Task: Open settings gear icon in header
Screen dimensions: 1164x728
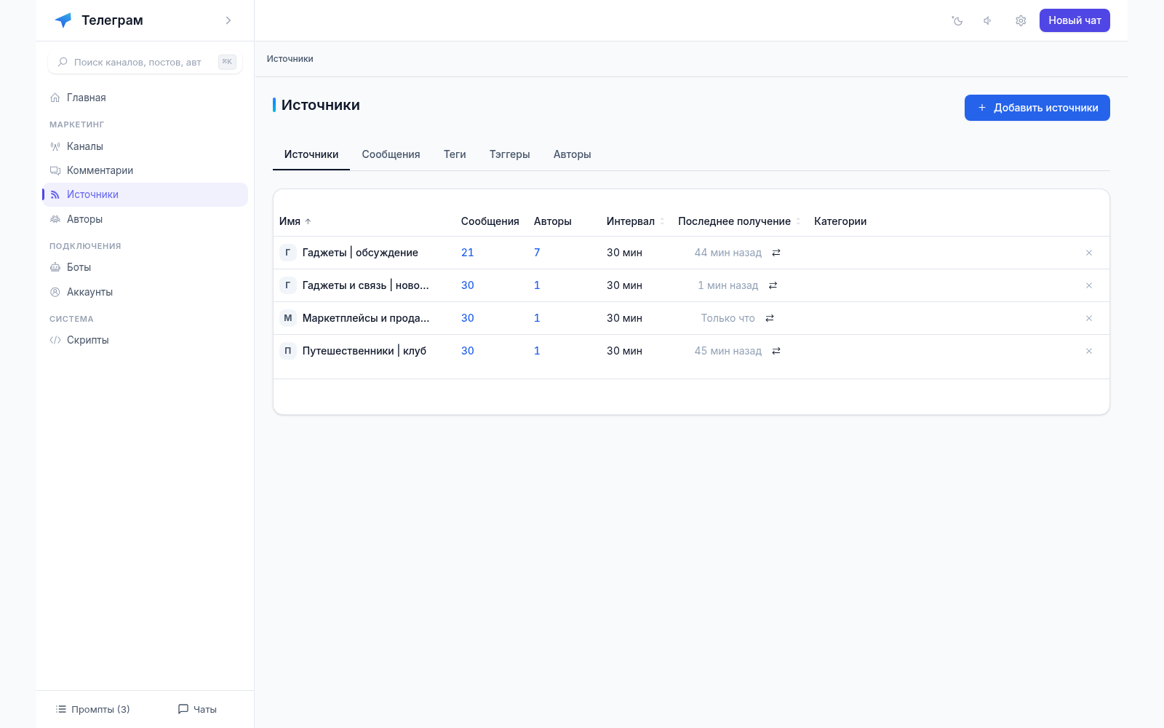Action: point(1021,20)
